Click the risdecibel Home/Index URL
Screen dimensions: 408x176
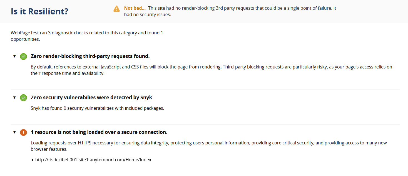point(93,160)
